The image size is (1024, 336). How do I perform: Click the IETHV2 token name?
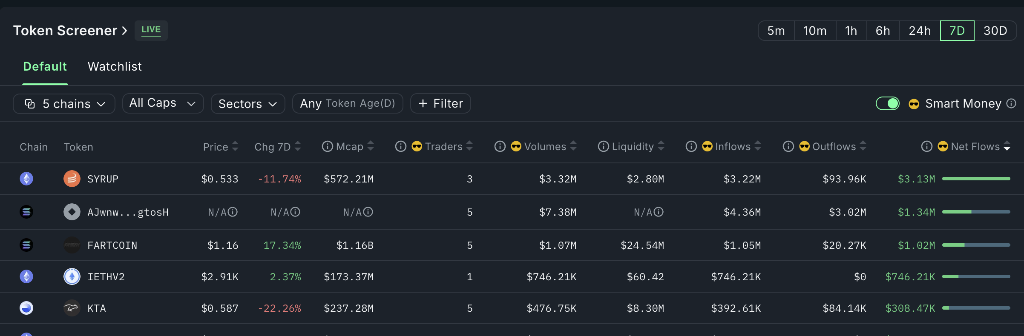[106, 277]
